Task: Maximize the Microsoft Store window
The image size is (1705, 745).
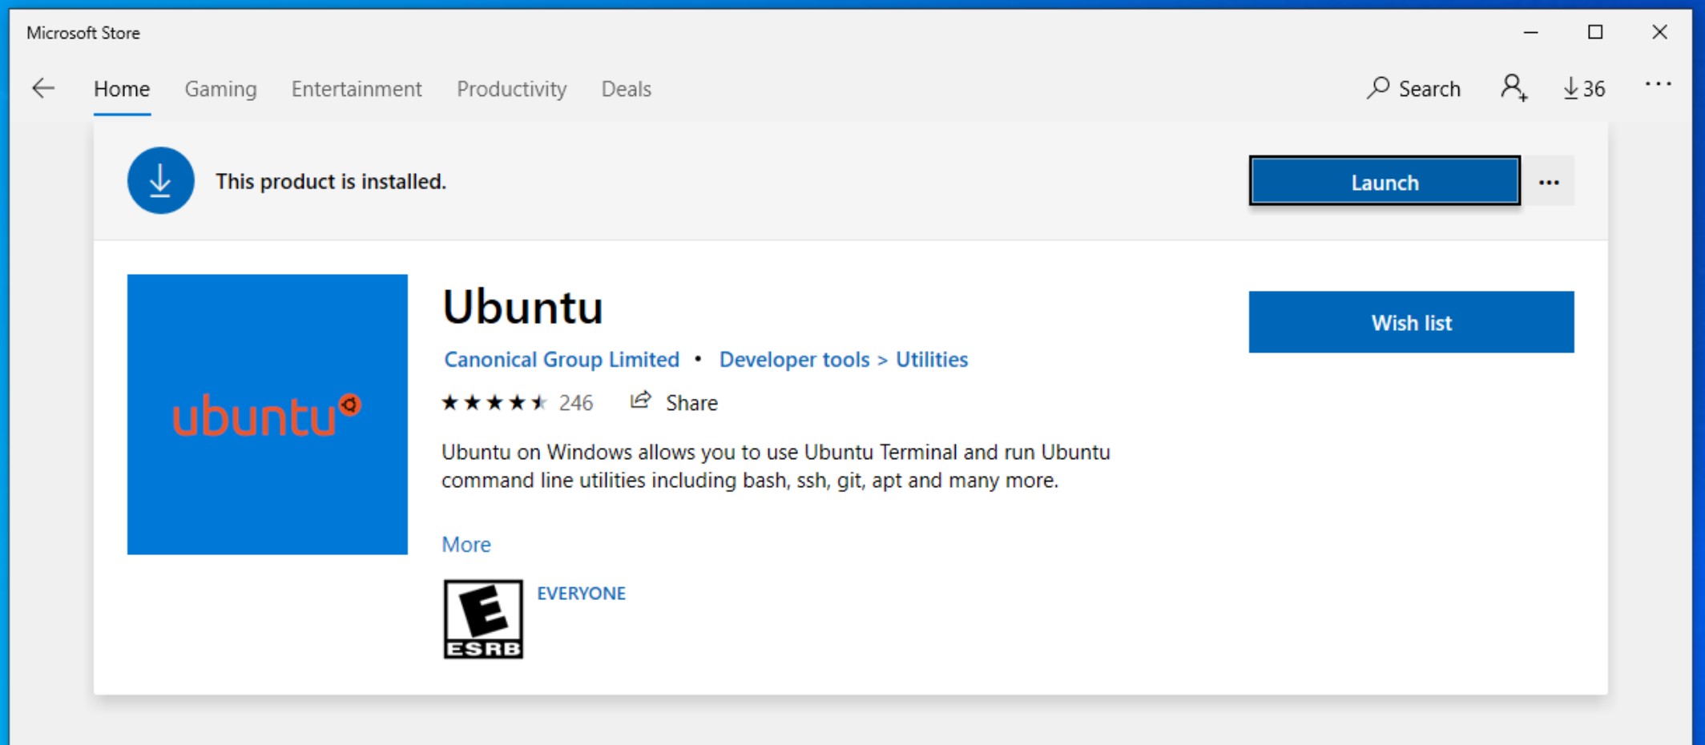Action: pos(1595,32)
